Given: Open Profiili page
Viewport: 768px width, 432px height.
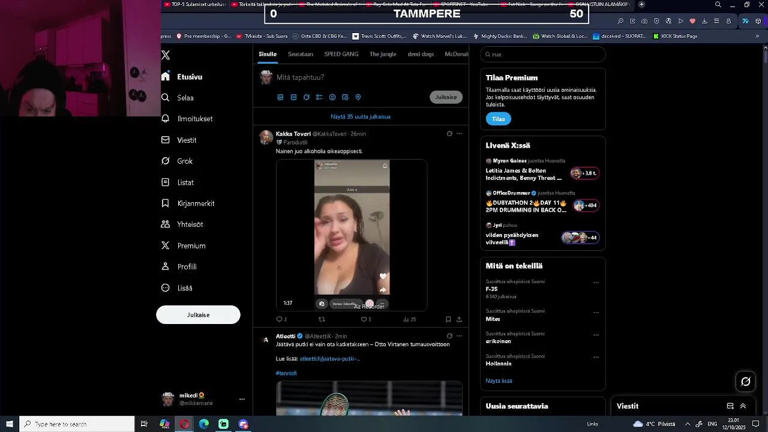Looking at the screenshot, I should coord(179,266).
